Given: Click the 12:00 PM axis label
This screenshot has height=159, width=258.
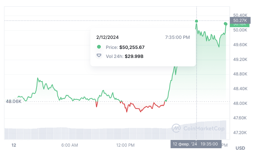Looking at the screenshot, I should (x=125, y=145).
